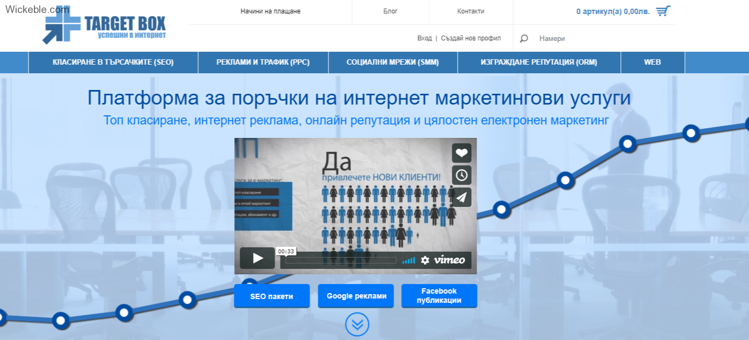Click the Вход login link
The height and width of the screenshot is (340, 749).
pos(424,38)
